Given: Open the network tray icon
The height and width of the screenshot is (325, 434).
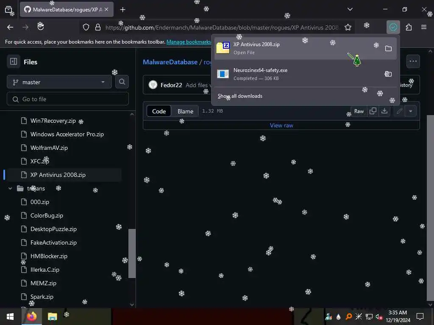Looking at the screenshot, I should tap(369, 317).
